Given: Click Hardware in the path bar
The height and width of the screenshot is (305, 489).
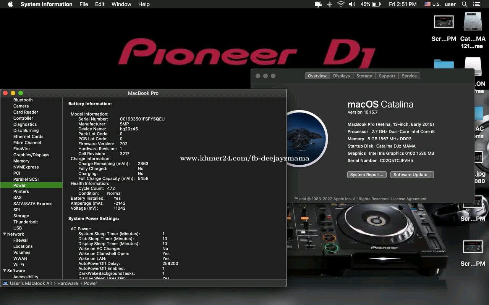Looking at the screenshot, I should coord(68,283).
